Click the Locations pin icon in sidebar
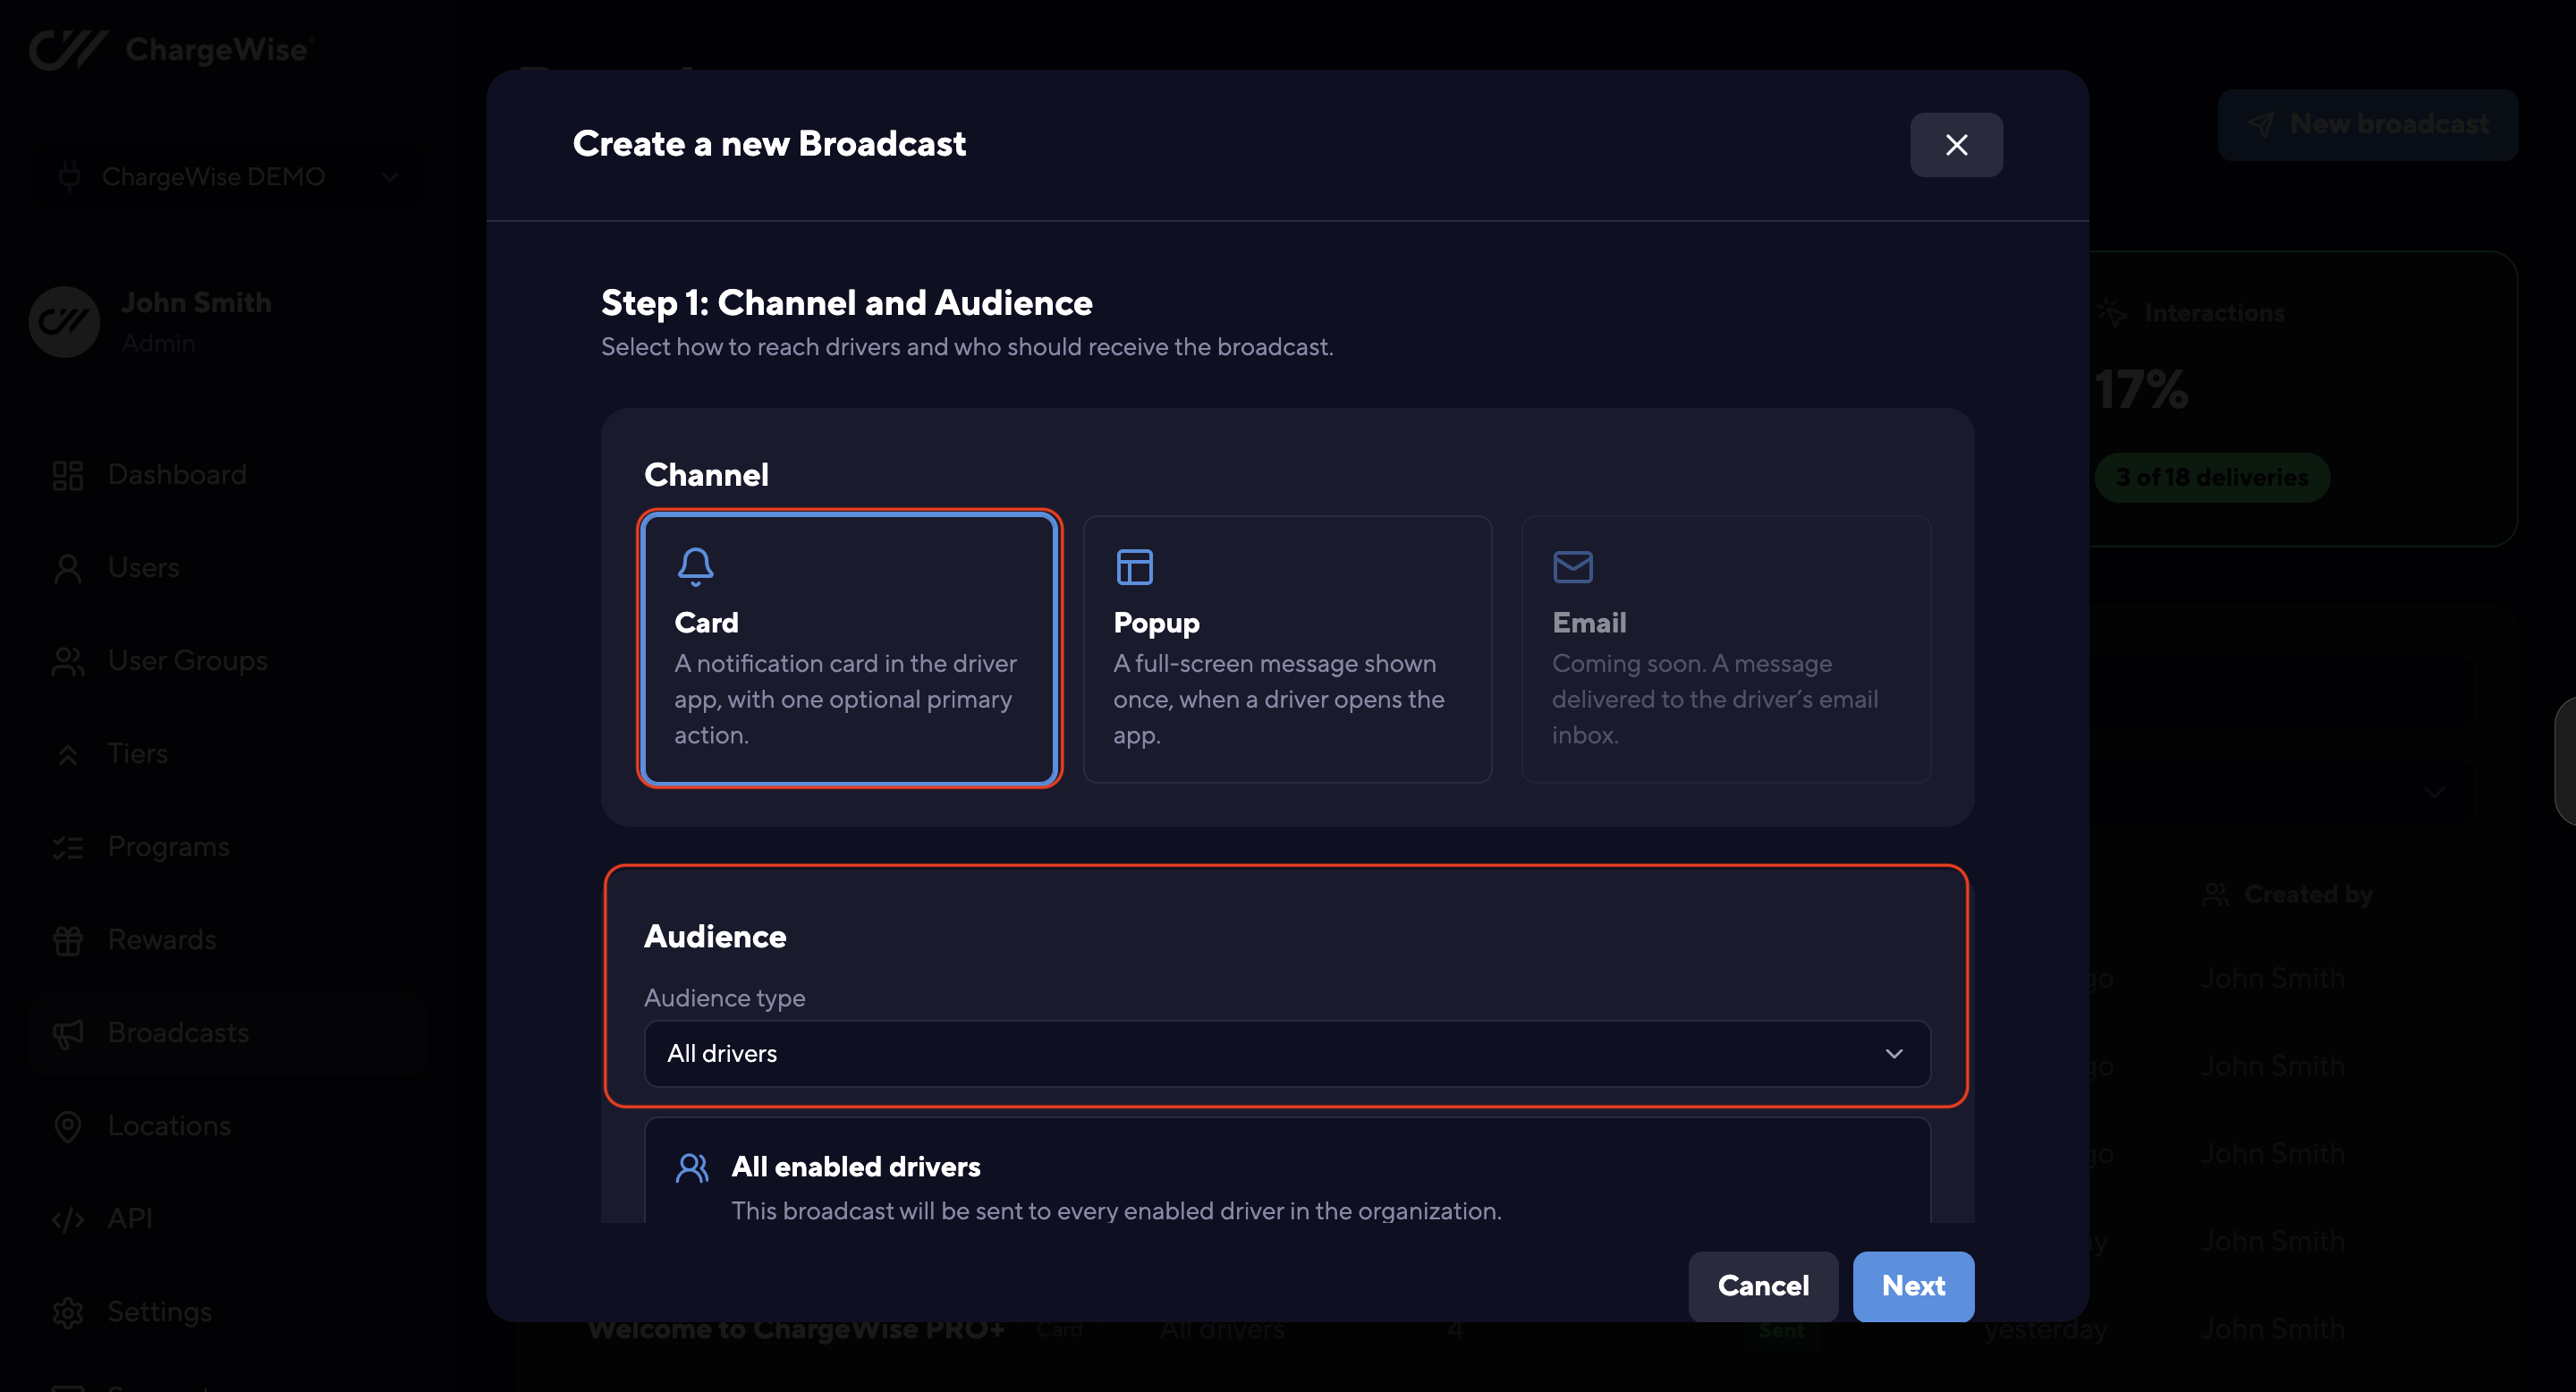Image resolution: width=2576 pixels, height=1392 pixels. tap(68, 1126)
